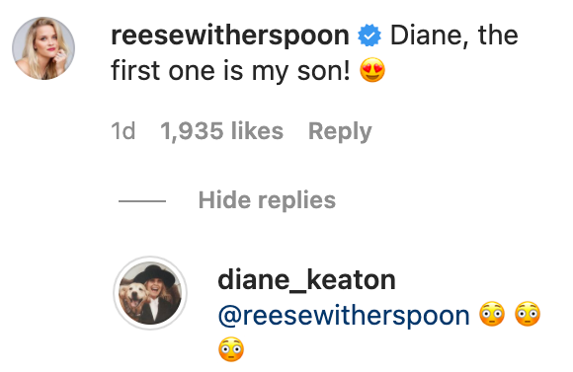The width and height of the screenshot is (573, 372).
Task: Click the horizontal line beside Hide replies
Action: point(142,200)
